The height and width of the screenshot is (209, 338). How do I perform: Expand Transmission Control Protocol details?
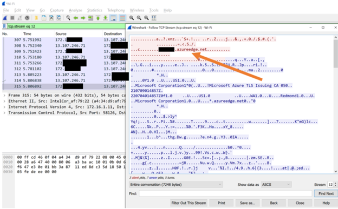pyautogui.click(x=4, y=113)
